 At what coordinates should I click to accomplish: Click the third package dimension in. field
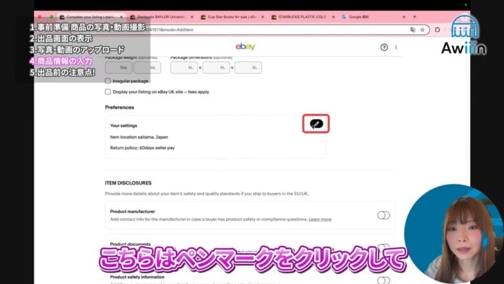pyautogui.click(x=248, y=67)
